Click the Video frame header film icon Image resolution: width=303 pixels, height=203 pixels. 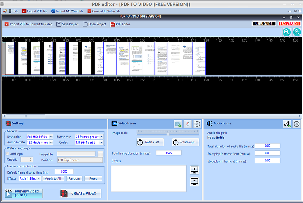(x=114, y=123)
